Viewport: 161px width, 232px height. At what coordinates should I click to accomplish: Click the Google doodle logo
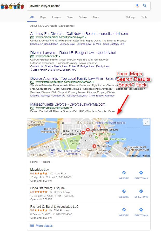click(12, 6)
